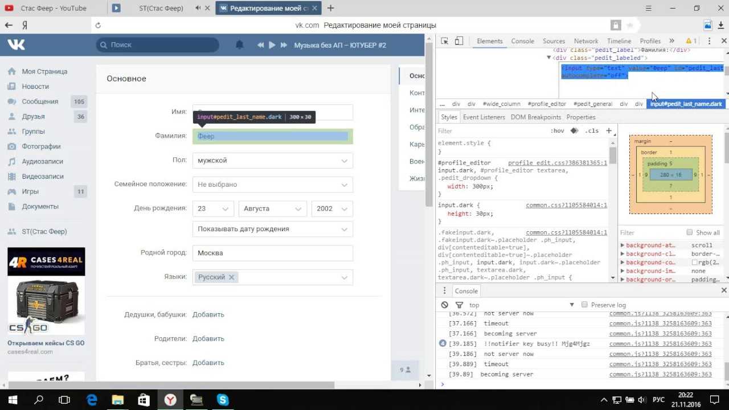Viewport: 729px width, 410px height.
Task: Click the VK search box
Action: 158,44
